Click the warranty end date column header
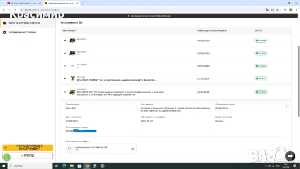This screenshot has height=169, width=300. tap(212, 31)
